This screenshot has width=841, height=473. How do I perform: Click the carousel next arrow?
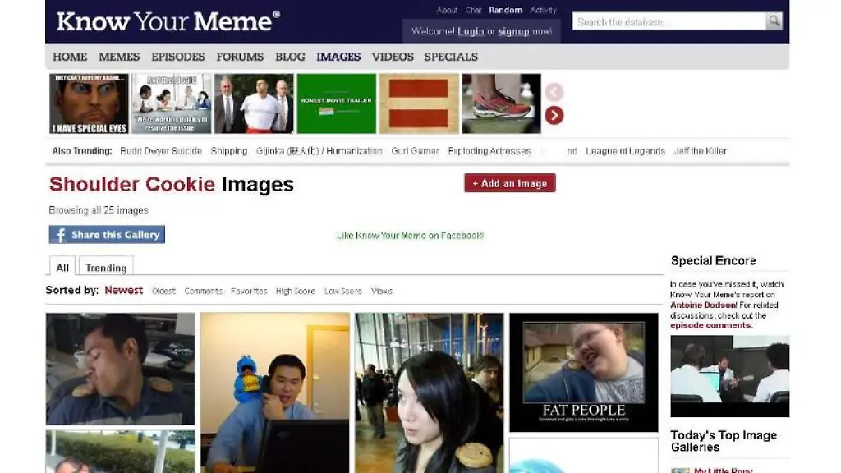point(554,116)
